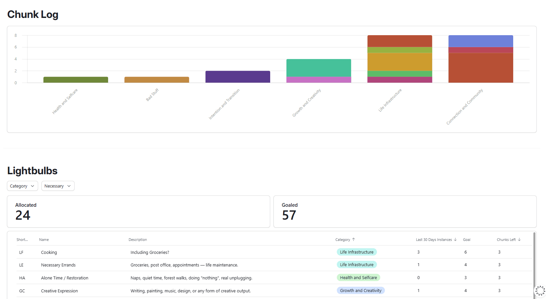Click the Health and Selfcare category tag

[358, 278]
